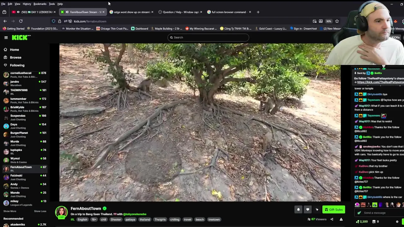
Task: Open the History menu
Action: [x=27, y=4]
